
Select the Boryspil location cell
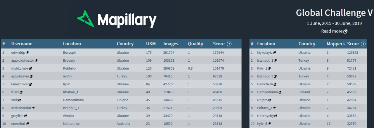(x=69, y=53)
